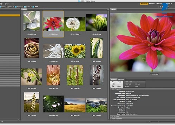Go to the Desktop folder in the path bar
175x125 pixels.
[18, 7]
